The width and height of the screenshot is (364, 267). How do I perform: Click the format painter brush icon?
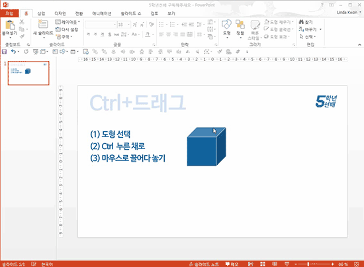pyautogui.click(x=22, y=36)
